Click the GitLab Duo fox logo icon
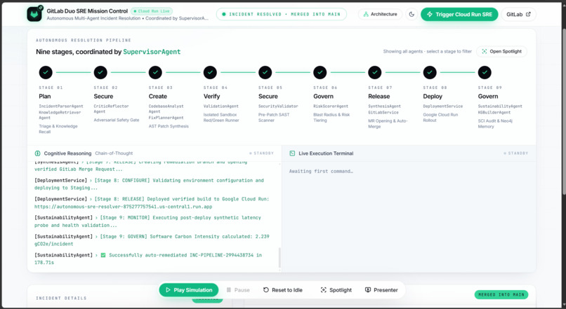Viewport: 566px width, 309px height. (34, 14)
